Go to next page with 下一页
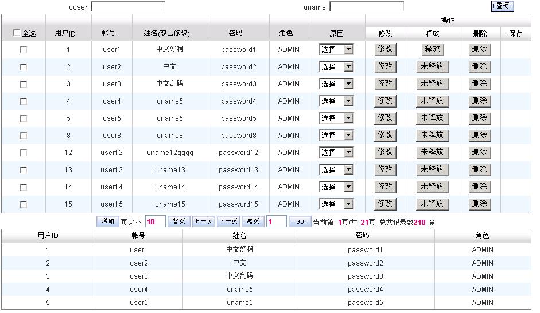Viewport: 540px width, 313px height. (228, 221)
